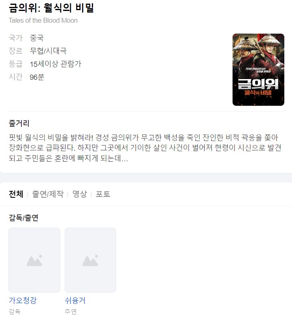The width and height of the screenshot is (292, 325).
Task: Go to the 포토 tab
Action: coord(103,194)
